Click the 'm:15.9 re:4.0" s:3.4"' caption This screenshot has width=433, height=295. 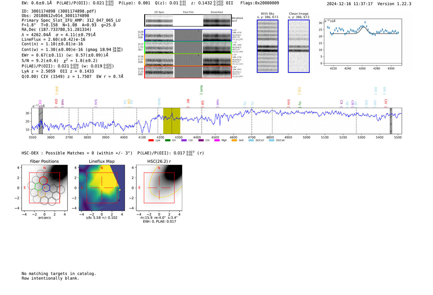point(159,218)
